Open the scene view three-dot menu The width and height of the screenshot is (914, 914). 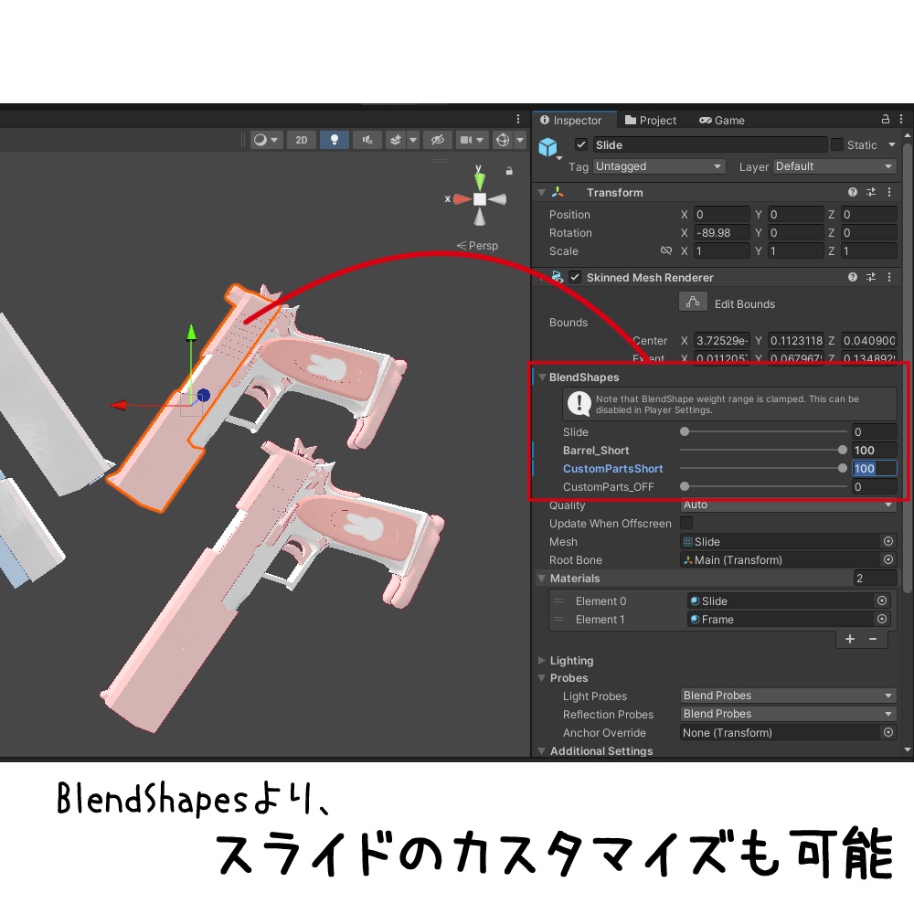click(x=517, y=119)
